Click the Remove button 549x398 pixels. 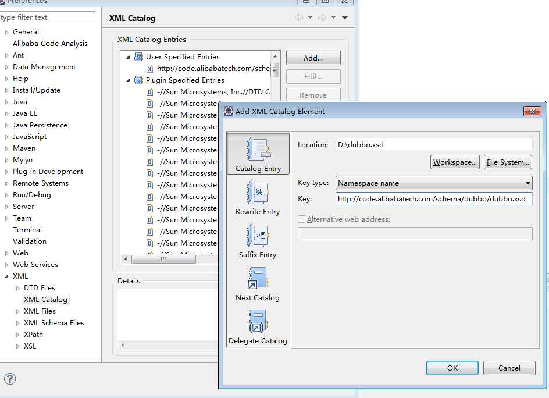pyautogui.click(x=313, y=95)
